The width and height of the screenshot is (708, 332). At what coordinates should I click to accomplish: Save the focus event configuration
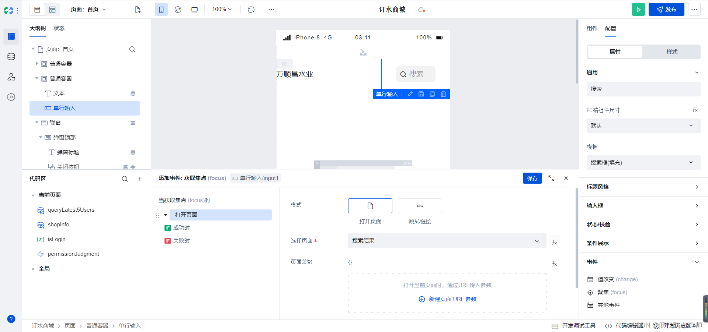(532, 178)
